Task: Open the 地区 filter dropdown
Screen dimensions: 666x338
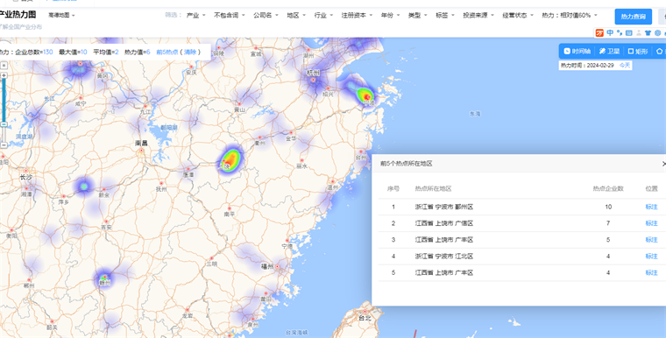Action: click(x=296, y=15)
